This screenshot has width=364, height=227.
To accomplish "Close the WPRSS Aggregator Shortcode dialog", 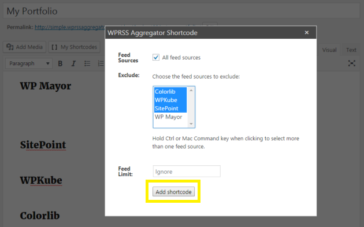I will pos(307,32).
